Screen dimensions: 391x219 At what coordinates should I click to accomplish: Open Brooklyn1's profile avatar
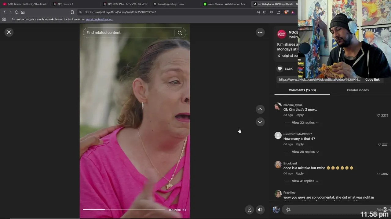click(x=278, y=165)
